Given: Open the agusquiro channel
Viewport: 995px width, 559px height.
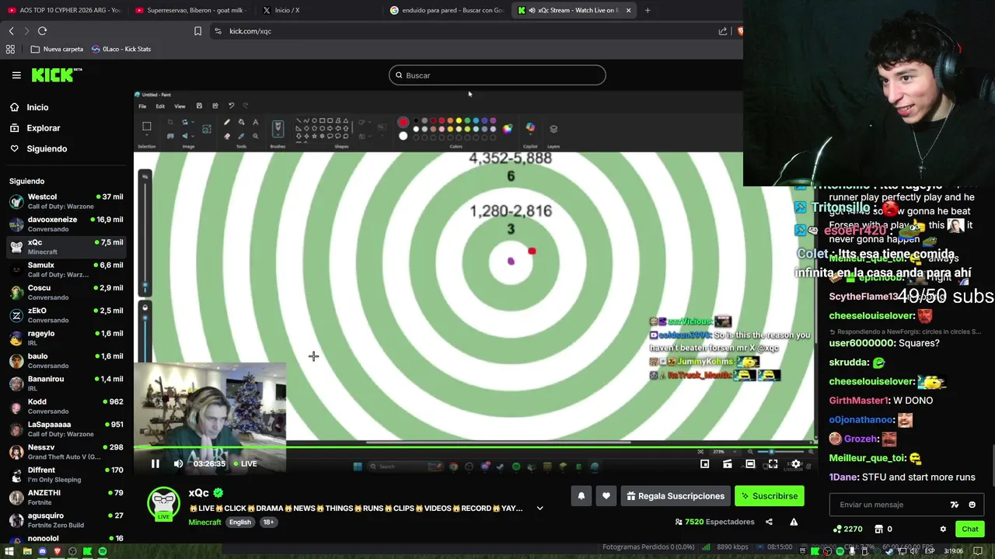Looking at the screenshot, I should tap(66, 519).
